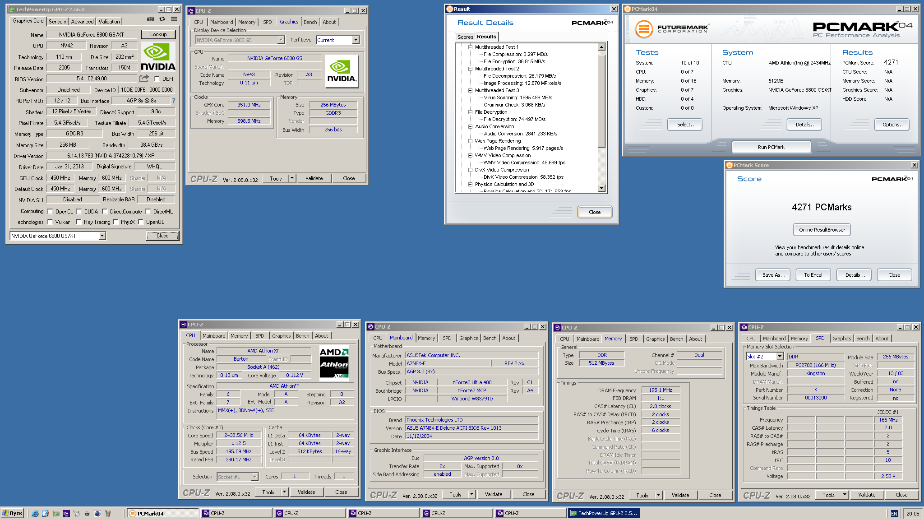This screenshot has height=520, width=924.
Task: Open Tools dropdown arrow in CPU-Z Graphics window
Action: tap(292, 178)
